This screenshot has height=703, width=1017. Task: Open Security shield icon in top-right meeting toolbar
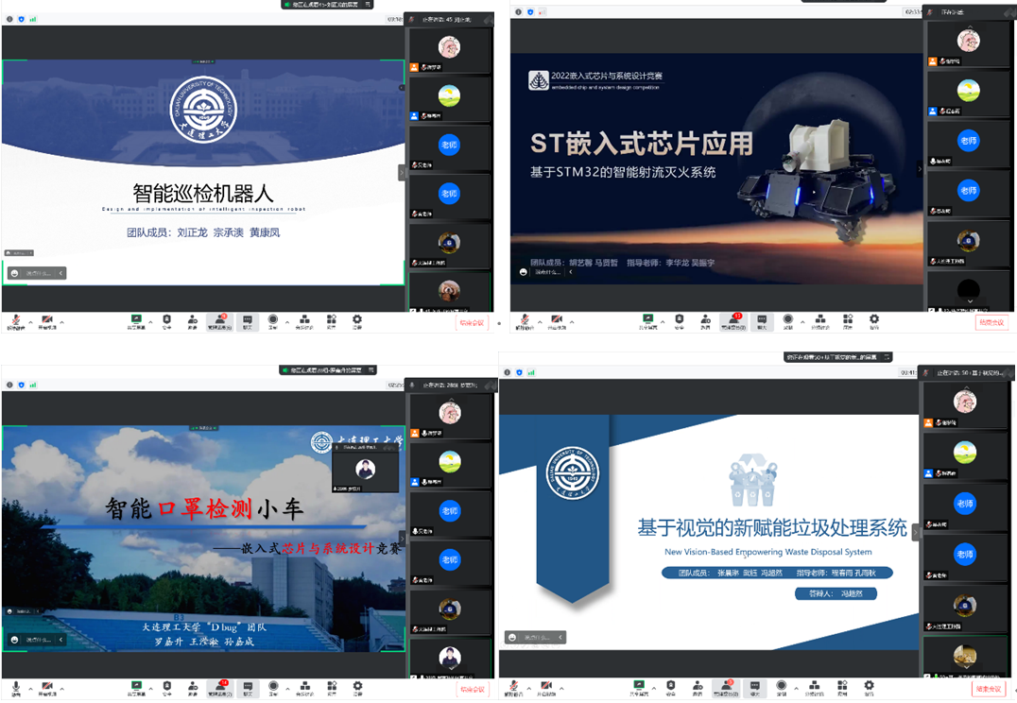click(x=679, y=321)
